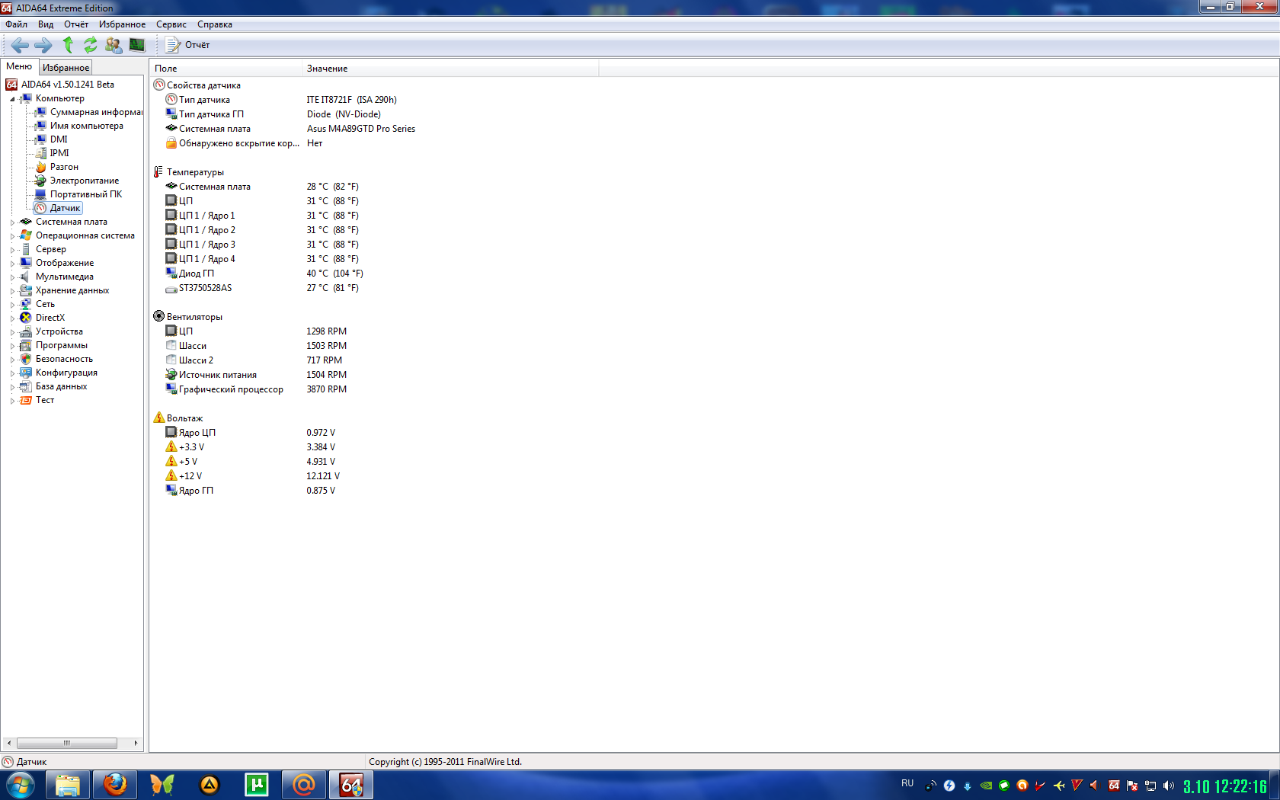Click the Безопасность shield icon
This screenshot has width=1280, height=800.
tap(26, 359)
